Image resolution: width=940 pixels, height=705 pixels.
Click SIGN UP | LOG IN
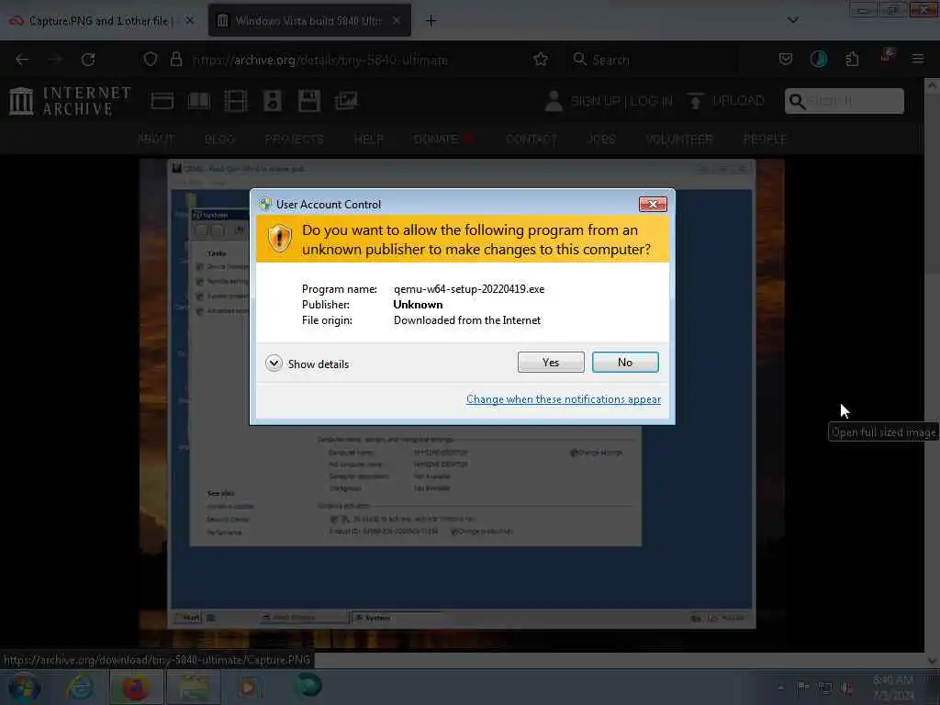(621, 101)
